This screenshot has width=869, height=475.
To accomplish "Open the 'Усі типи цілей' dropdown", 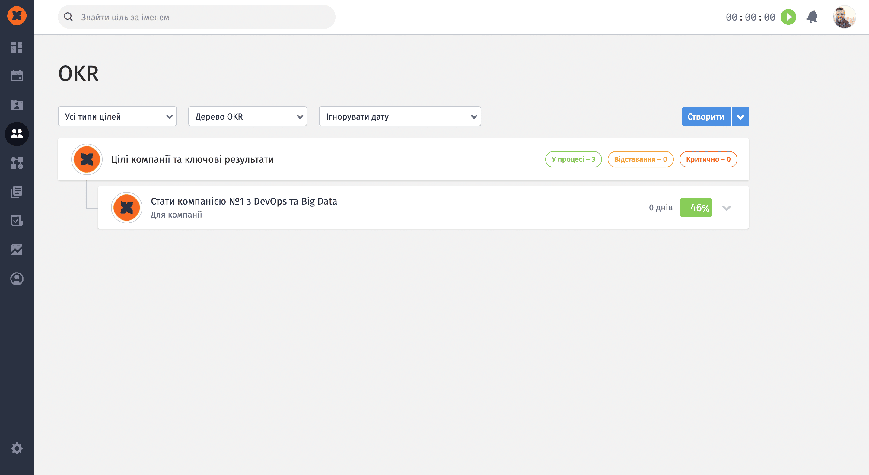I will point(117,116).
